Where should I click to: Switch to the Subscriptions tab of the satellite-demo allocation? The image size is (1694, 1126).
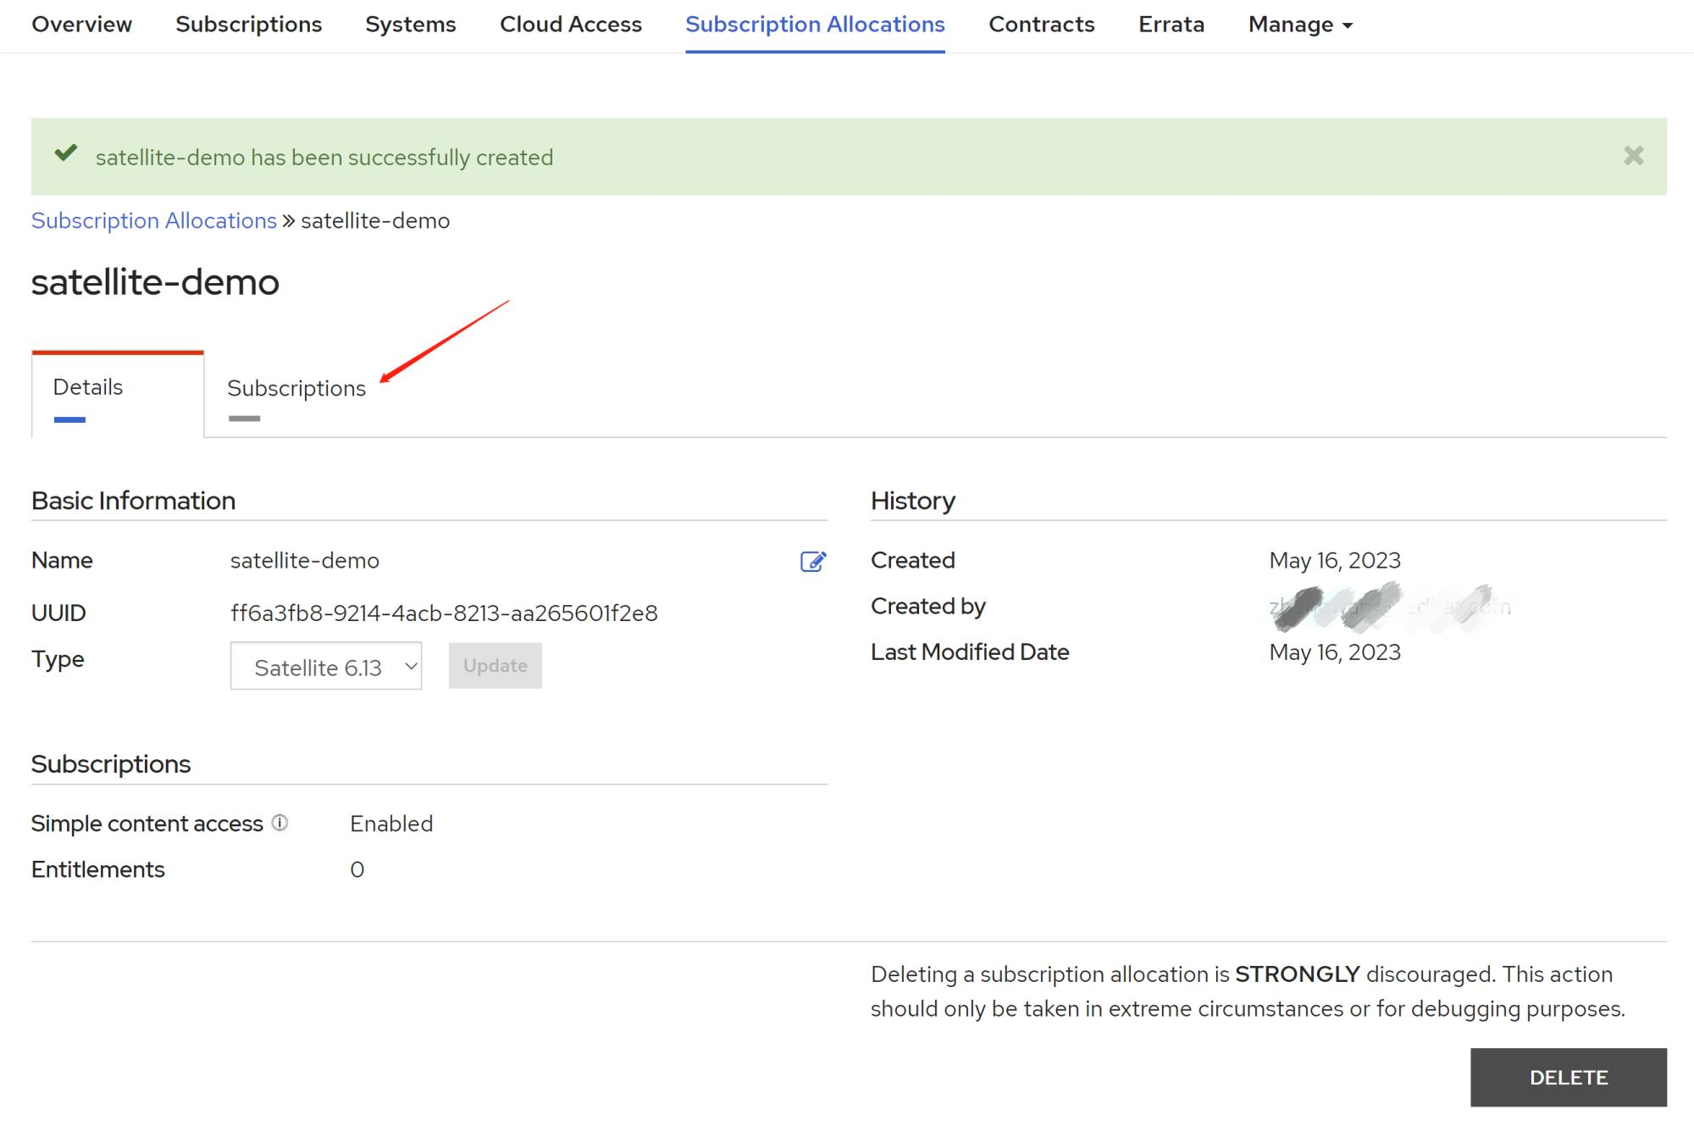pyautogui.click(x=296, y=389)
